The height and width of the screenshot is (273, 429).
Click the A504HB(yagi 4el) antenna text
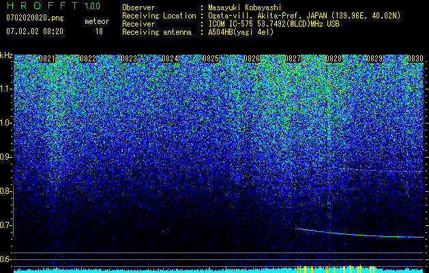tap(241, 32)
